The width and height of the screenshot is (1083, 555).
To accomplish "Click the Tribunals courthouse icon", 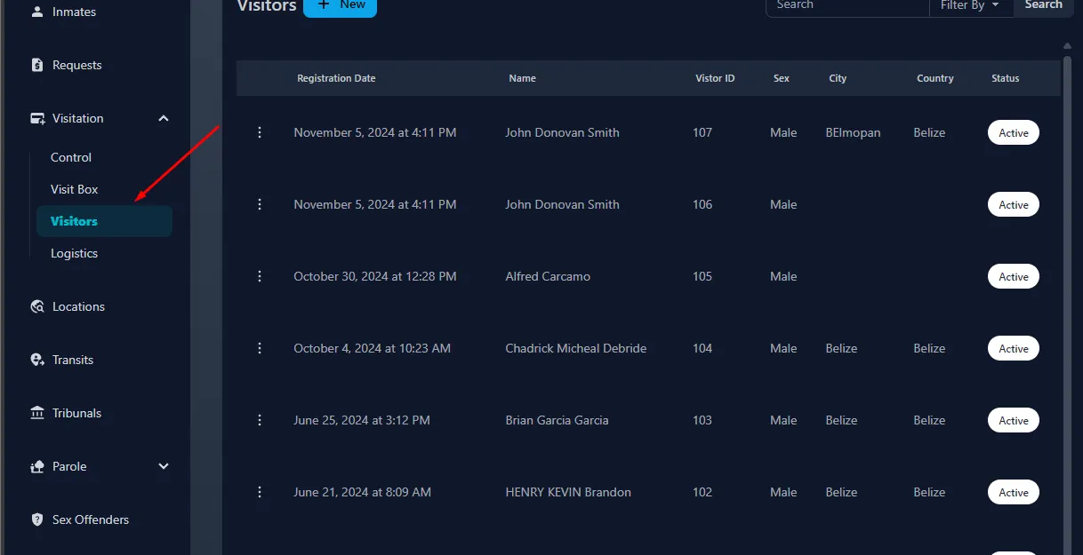I will [x=37, y=413].
